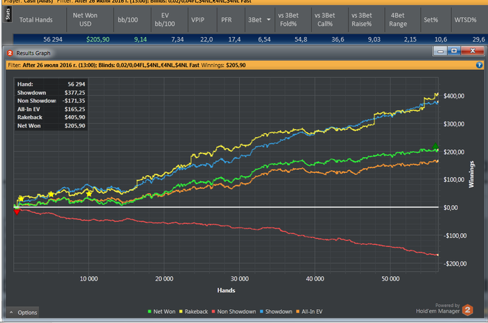Toggle the Rakeback legend yellow swatch
The width and height of the screenshot is (488, 323).
[x=181, y=311]
